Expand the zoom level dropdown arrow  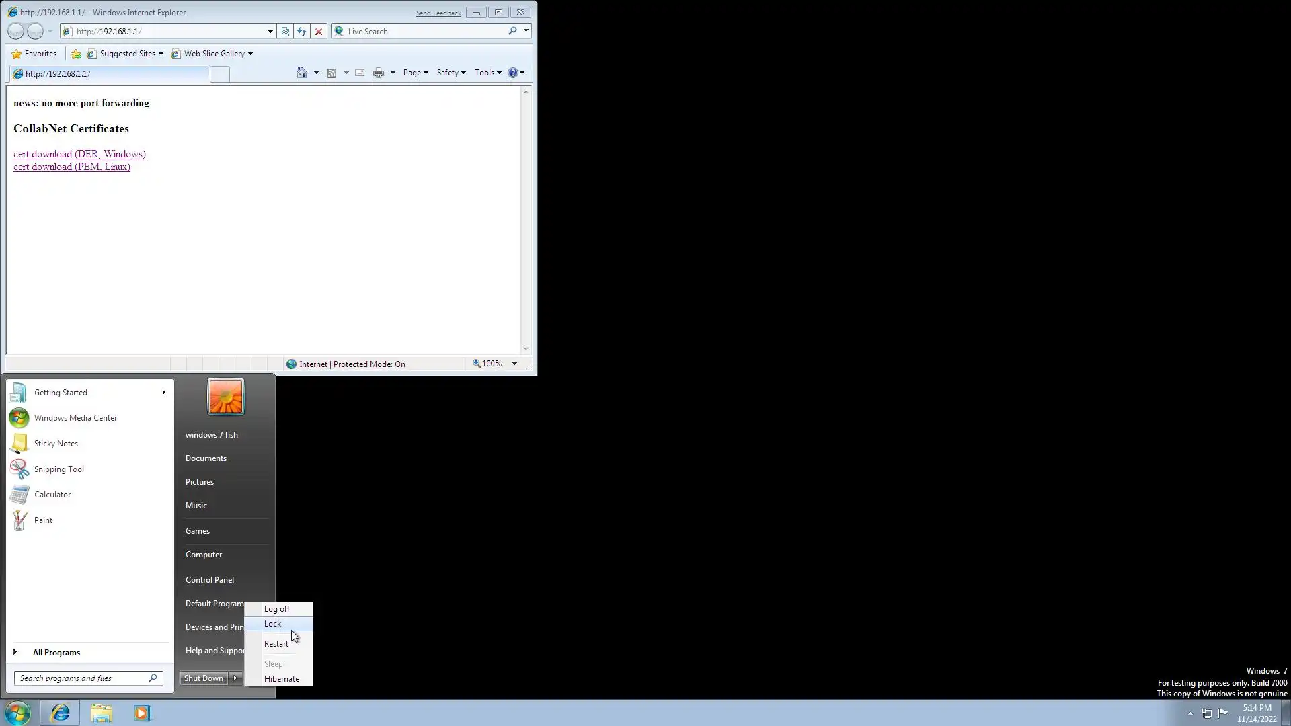pyautogui.click(x=514, y=364)
